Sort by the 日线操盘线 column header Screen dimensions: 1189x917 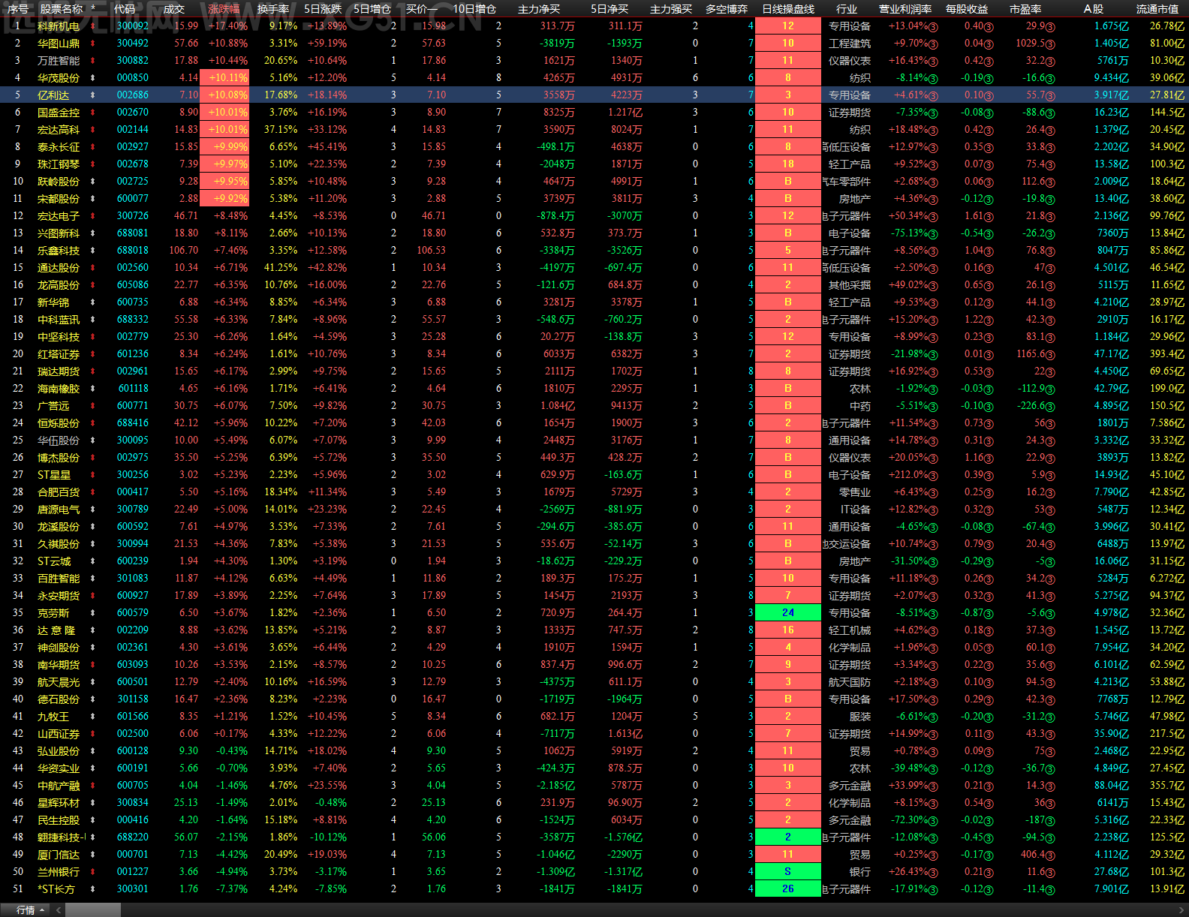(x=788, y=9)
